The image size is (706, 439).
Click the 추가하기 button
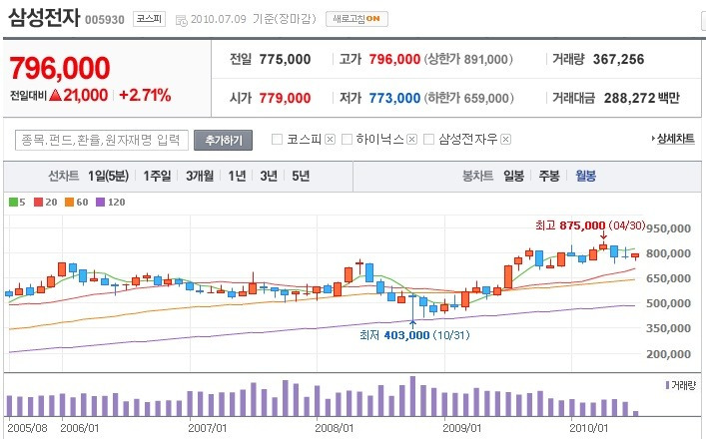(224, 140)
